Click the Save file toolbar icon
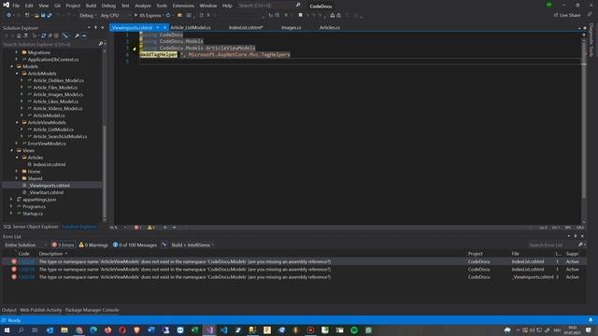The height and width of the screenshot is (336, 598). [43, 16]
